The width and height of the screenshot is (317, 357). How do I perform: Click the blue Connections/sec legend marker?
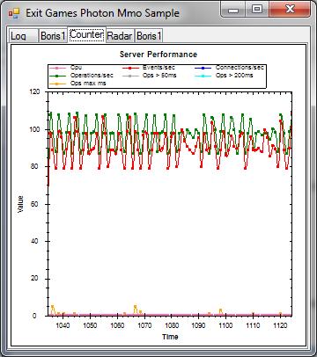click(x=203, y=68)
